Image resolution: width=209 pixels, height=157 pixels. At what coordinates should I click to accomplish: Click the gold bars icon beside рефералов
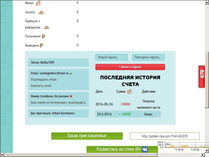click(x=47, y=27)
